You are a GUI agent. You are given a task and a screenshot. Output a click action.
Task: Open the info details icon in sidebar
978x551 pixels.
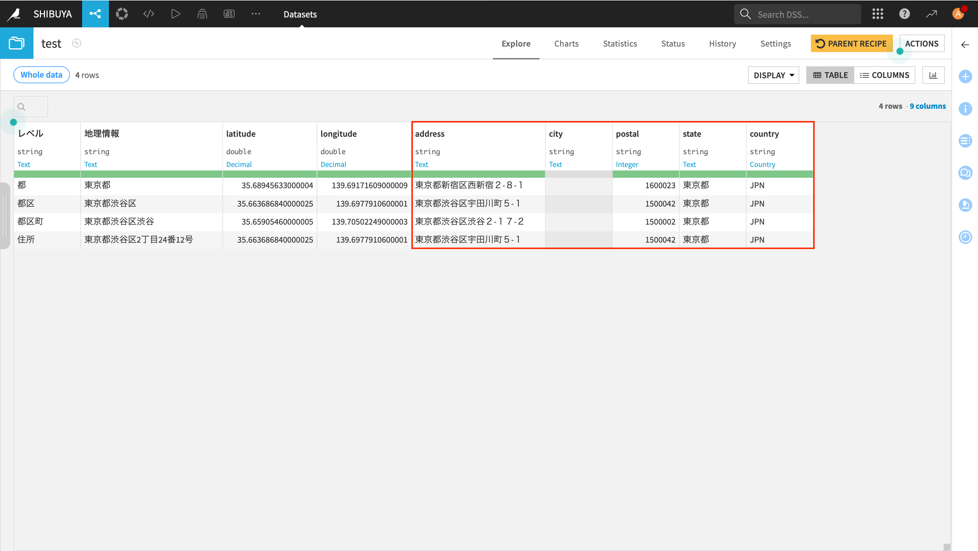coord(965,109)
